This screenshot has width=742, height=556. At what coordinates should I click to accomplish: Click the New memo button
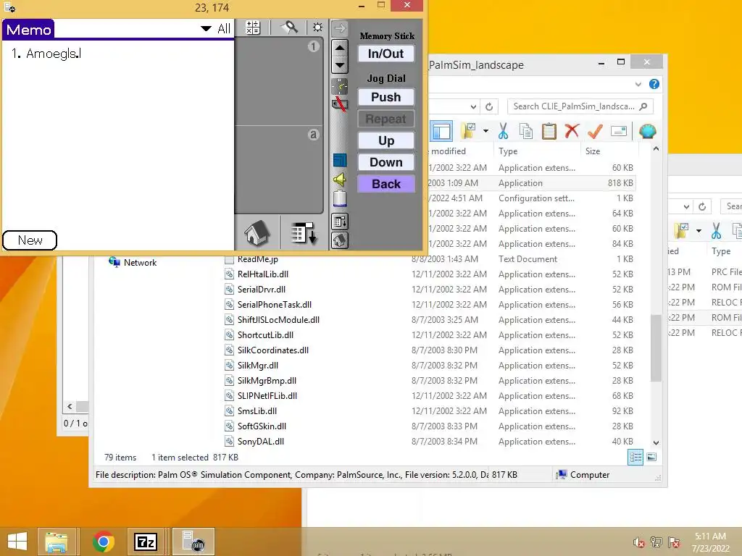(x=30, y=240)
